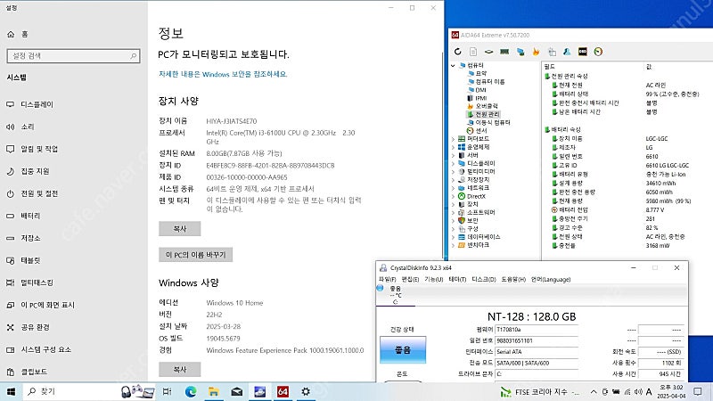Click the 좋음 health status button in CrystalDiskInfo
The height and width of the screenshot is (401, 713).
coord(403,349)
